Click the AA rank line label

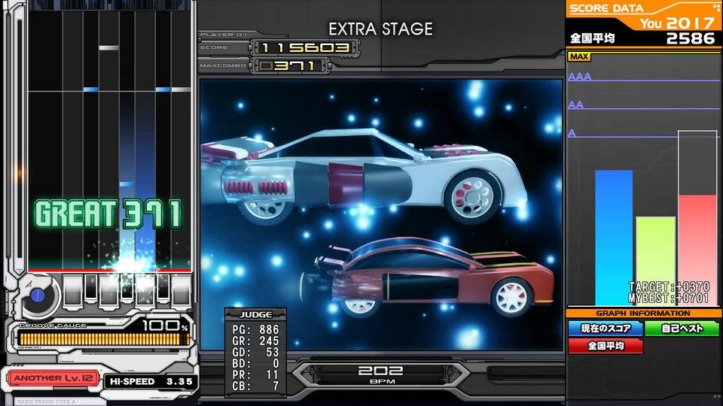point(576,105)
